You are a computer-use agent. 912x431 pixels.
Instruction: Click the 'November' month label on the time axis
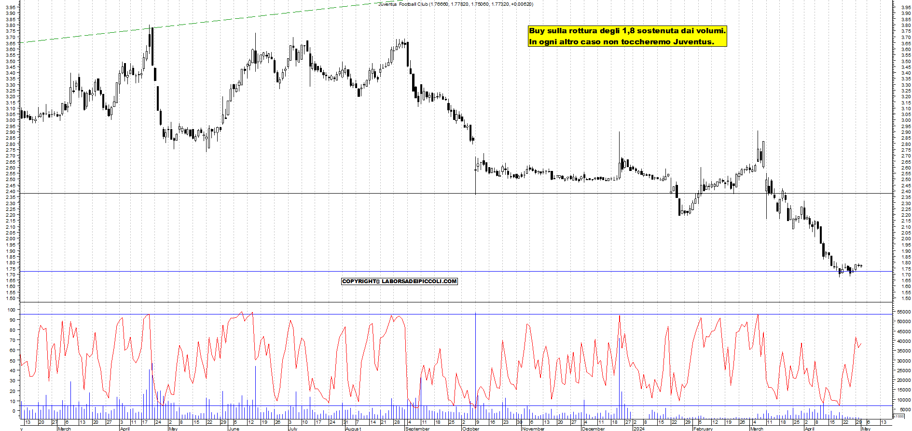point(533,429)
